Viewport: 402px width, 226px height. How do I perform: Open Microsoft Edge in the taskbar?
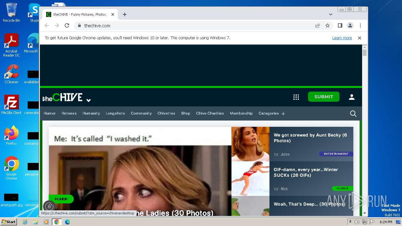pos(67,222)
